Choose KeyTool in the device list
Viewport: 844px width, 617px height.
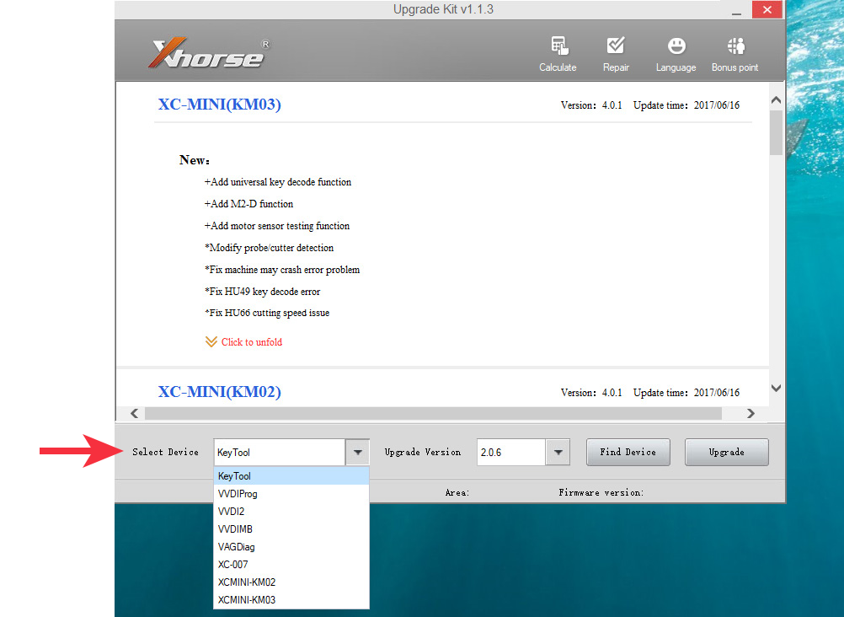(x=291, y=476)
